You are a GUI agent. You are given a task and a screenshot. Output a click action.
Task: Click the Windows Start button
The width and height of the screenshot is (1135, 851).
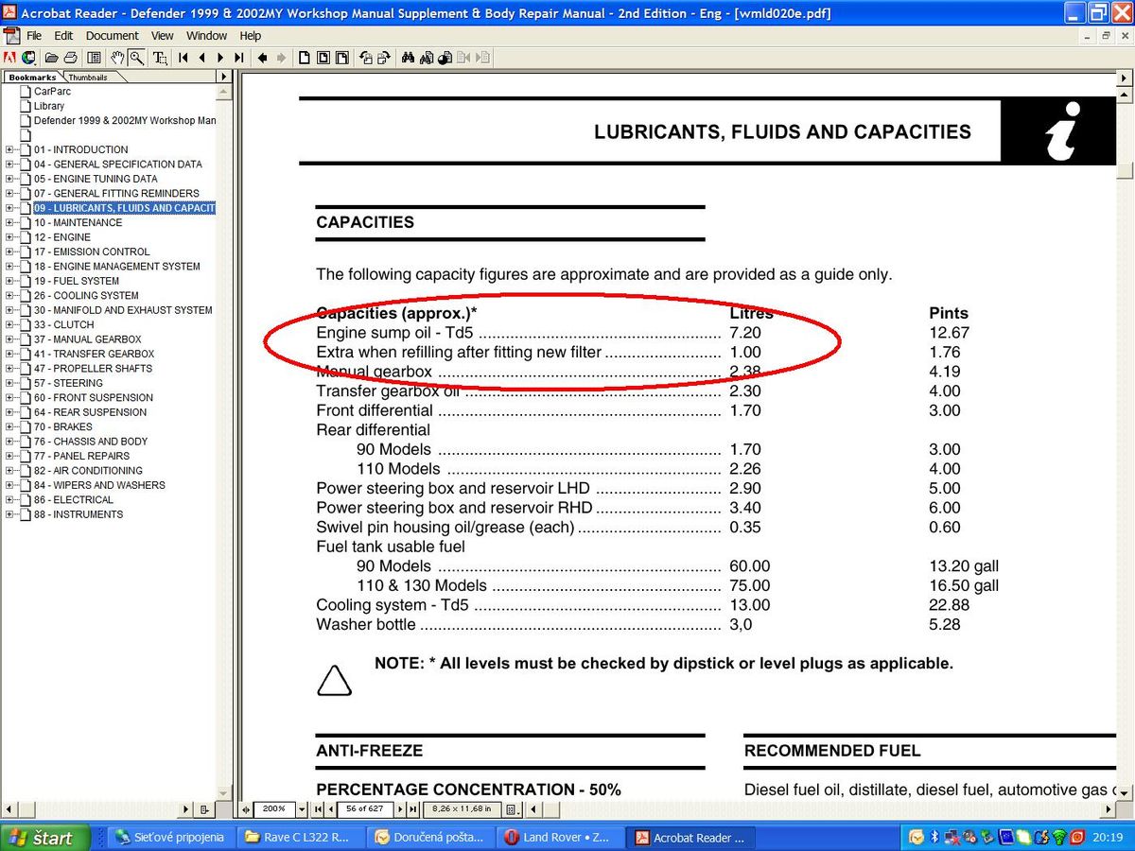click(45, 838)
